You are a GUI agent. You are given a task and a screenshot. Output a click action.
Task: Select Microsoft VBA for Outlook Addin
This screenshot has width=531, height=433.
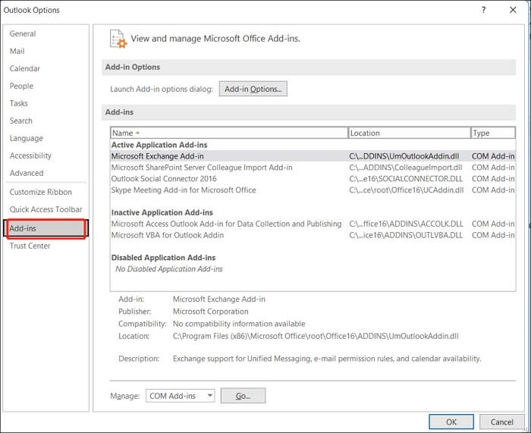[167, 235]
